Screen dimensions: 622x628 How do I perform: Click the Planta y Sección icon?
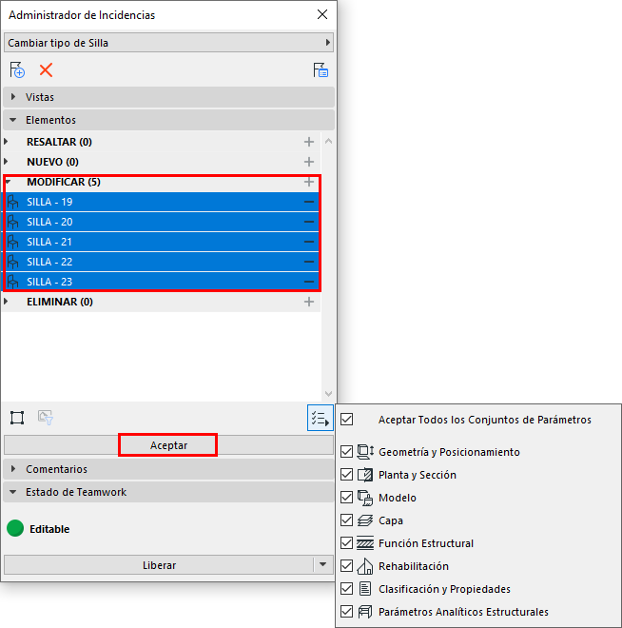(x=365, y=475)
